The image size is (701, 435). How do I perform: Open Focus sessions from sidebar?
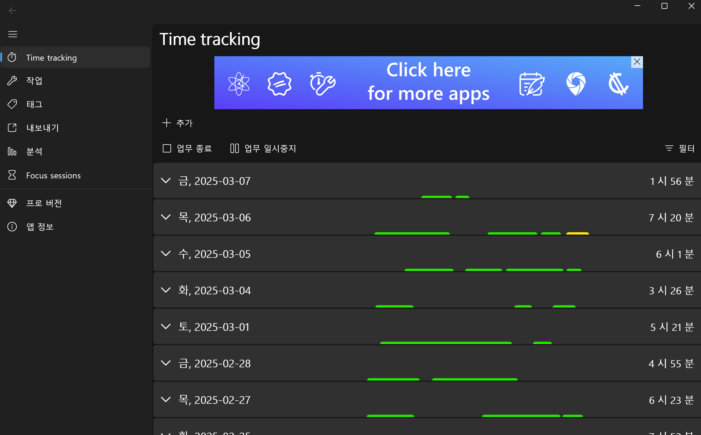(53, 175)
